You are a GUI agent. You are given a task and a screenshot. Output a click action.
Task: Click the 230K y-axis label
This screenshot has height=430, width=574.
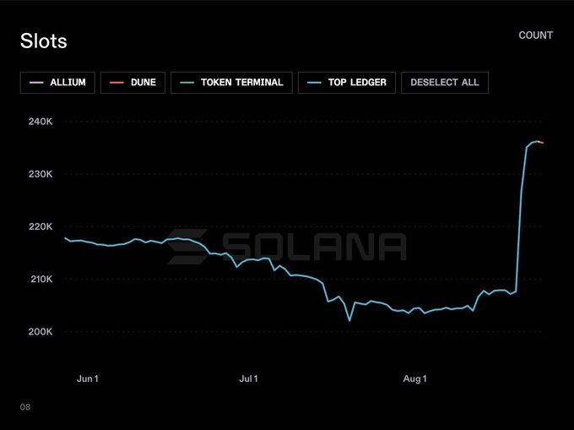click(x=41, y=174)
